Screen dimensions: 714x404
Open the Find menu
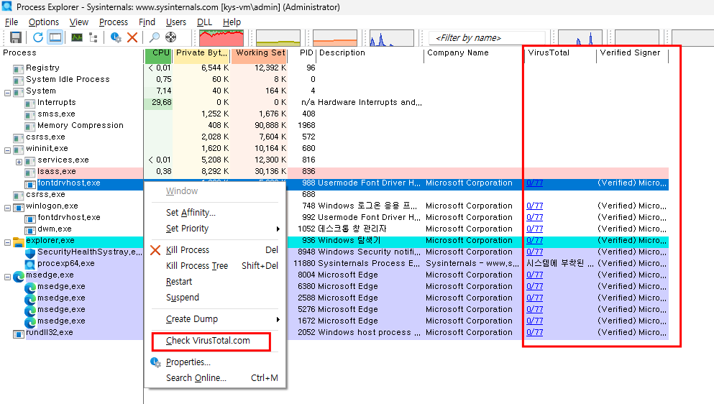pyautogui.click(x=147, y=22)
